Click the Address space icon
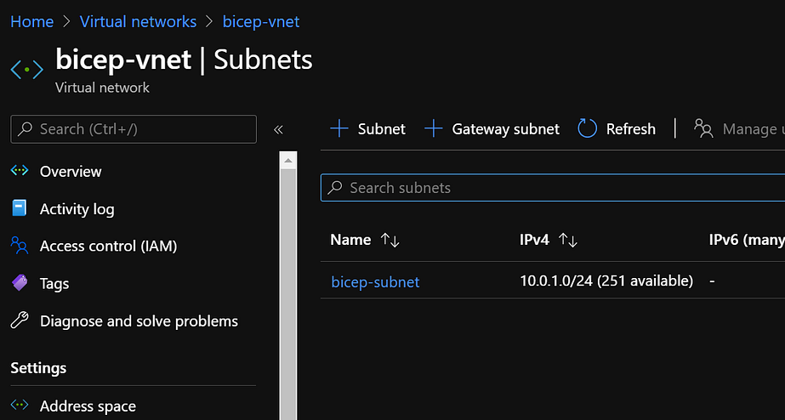 pos(20,406)
